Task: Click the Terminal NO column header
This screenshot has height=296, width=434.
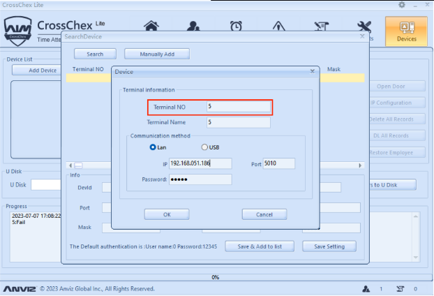Action: 88,69
